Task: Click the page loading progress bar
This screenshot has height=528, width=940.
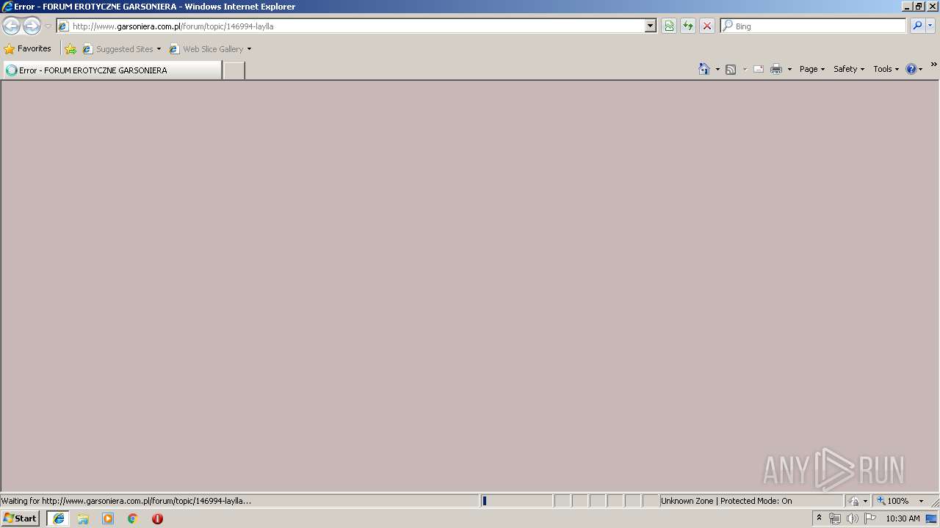Action: (517, 501)
